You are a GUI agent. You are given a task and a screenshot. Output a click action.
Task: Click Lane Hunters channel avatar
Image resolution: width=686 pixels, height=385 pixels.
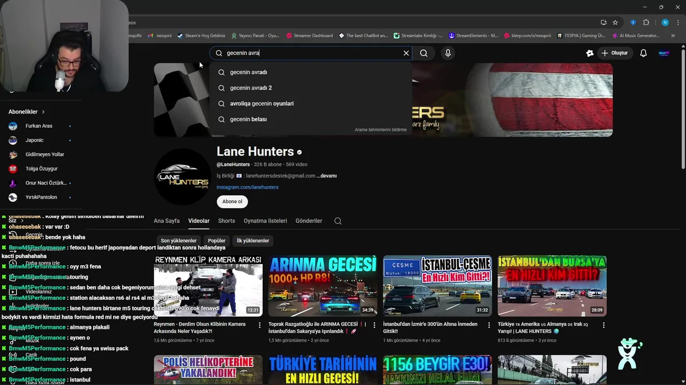click(x=182, y=177)
